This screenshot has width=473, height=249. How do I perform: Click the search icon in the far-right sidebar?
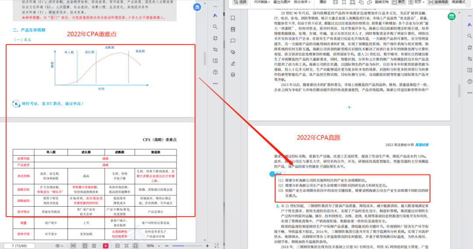469,36
